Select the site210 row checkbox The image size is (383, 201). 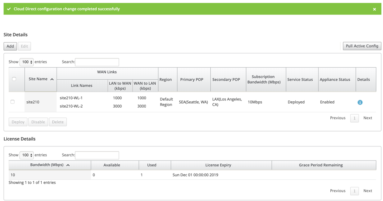[x=13, y=102]
